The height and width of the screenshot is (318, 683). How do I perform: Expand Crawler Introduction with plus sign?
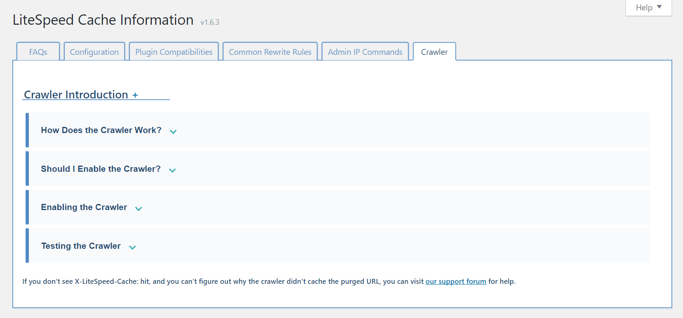135,95
